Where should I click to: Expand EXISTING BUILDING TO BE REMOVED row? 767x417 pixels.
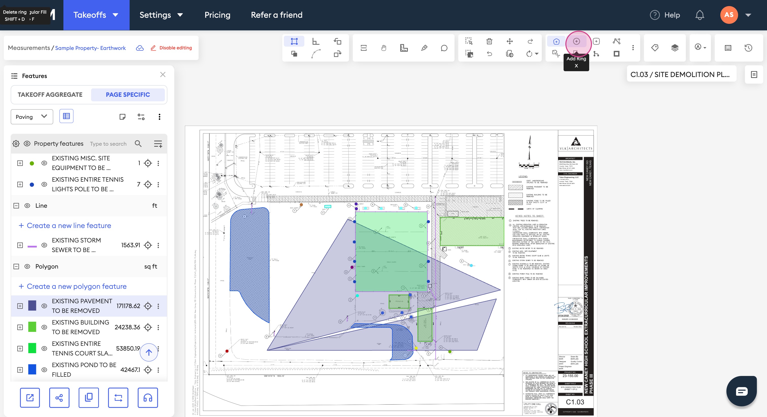point(20,327)
